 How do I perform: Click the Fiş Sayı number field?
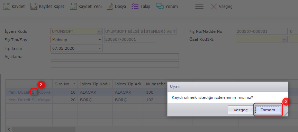(130, 39)
